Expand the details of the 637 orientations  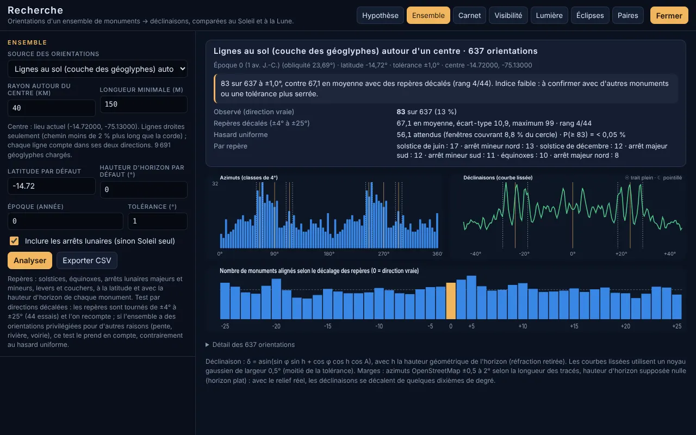tap(250, 345)
